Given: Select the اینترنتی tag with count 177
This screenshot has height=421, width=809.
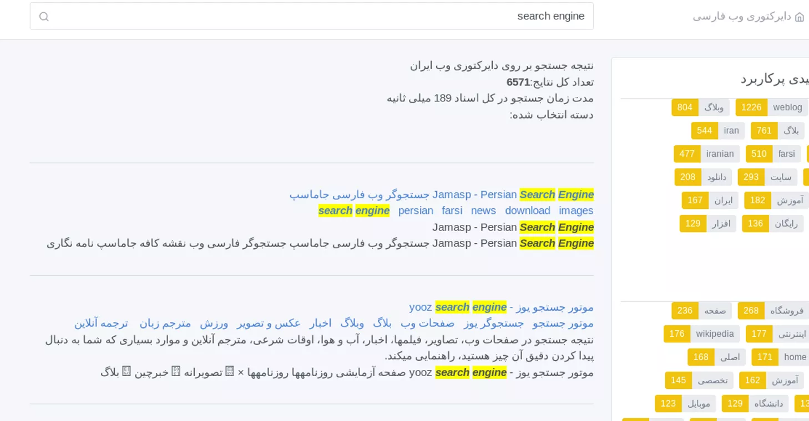Looking at the screenshot, I should (777, 334).
